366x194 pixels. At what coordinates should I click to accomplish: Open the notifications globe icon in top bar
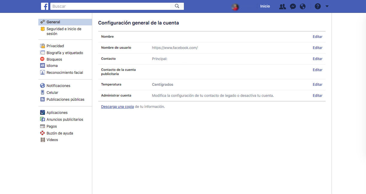(x=303, y=6)
